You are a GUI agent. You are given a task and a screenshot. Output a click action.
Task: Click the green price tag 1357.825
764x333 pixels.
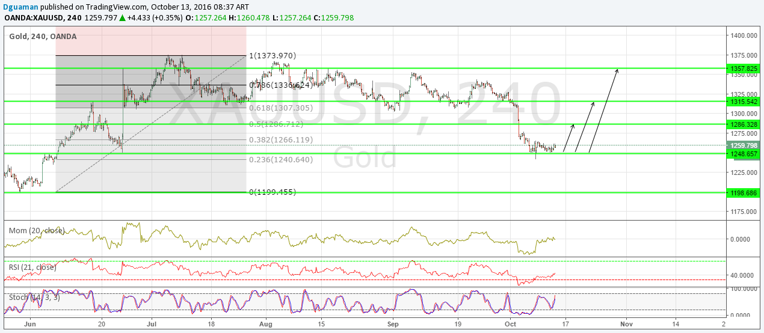coord(744,69)
